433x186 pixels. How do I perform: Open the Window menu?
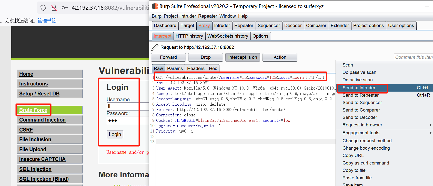tap(228, 16)
